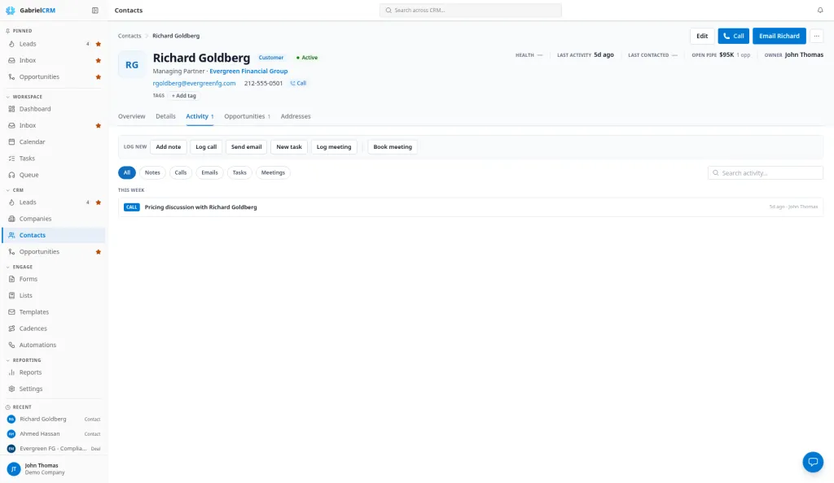
Task: Click Log meeting button
Action: click(x=334, y=146)
